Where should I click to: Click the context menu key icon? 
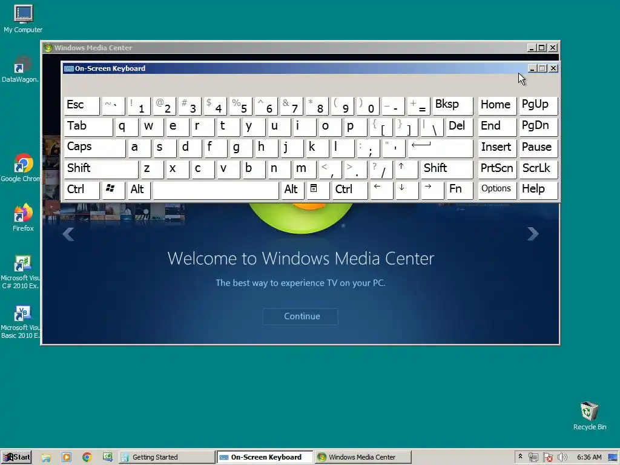[318, 190]
